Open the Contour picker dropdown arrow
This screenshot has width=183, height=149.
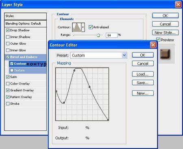tap(83, 27)
